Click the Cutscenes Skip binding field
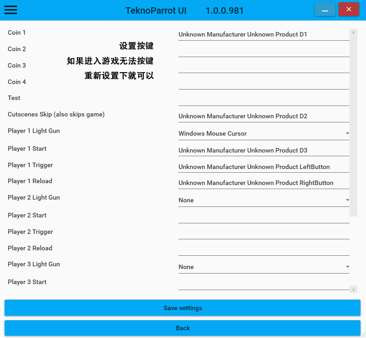This screenshot has width=366, height=338. [x=264, y=116]
